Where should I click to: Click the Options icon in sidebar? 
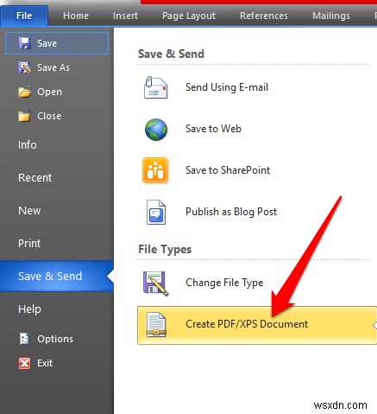point(24,339)
